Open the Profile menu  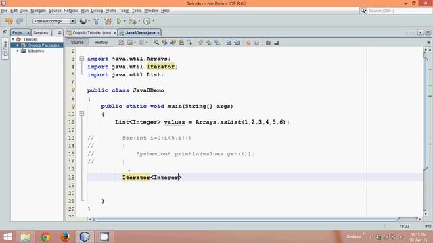coord(111,11)
